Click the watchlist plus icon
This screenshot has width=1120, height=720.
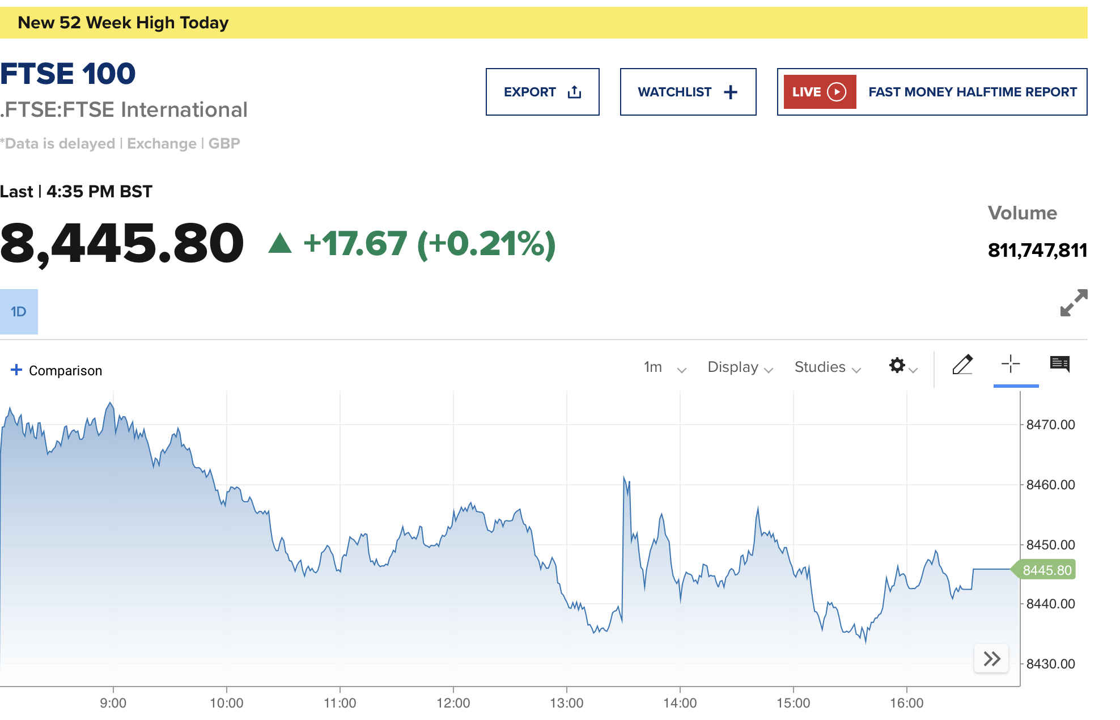click(x=731, y=92)
